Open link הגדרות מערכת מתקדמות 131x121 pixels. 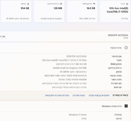(57, 95)
